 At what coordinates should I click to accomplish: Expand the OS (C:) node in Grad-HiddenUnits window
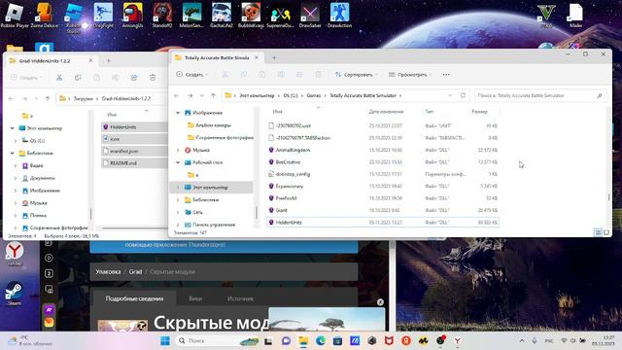pos(16,140)
